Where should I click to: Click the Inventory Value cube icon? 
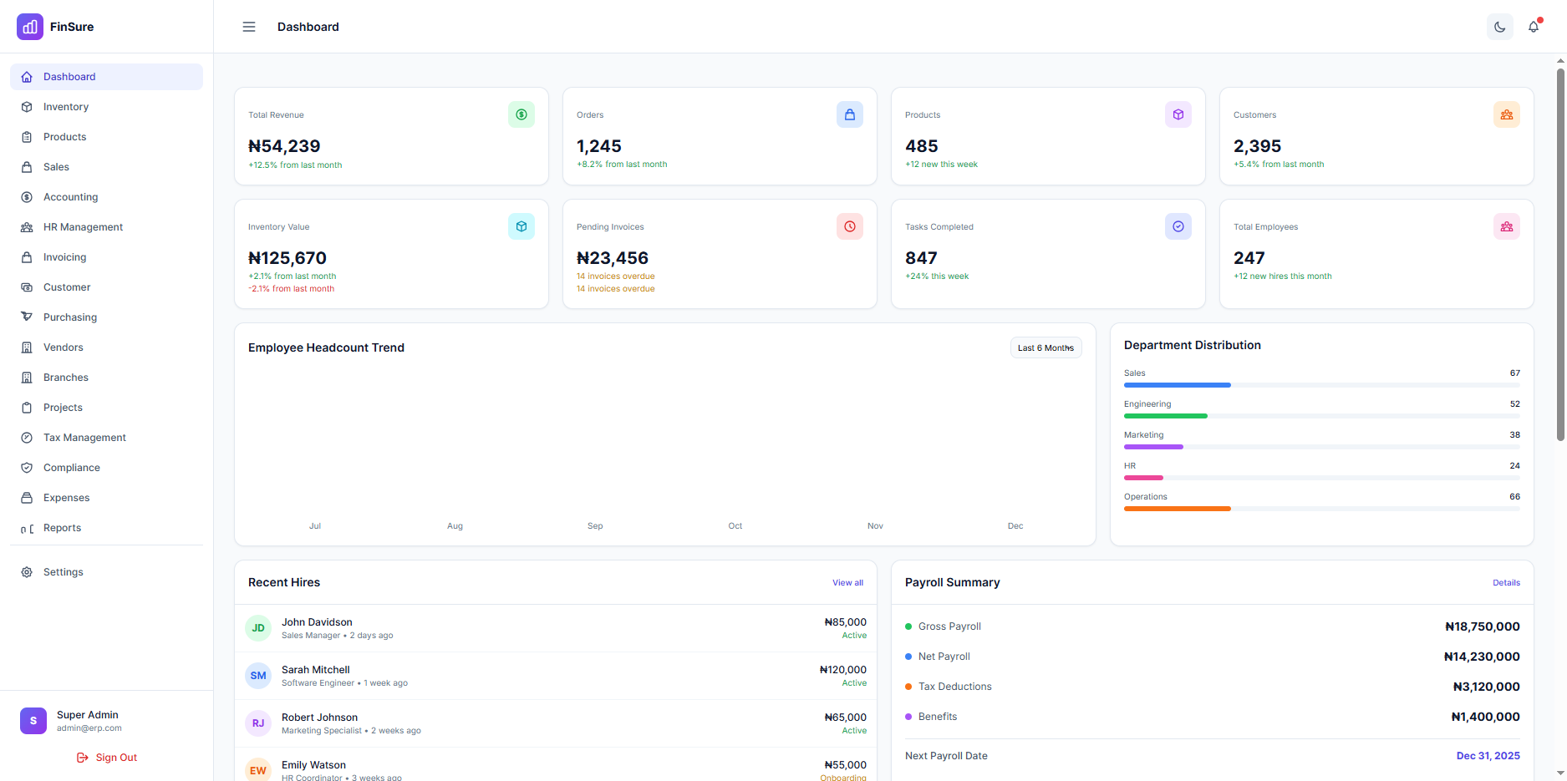tap(521, 226)
